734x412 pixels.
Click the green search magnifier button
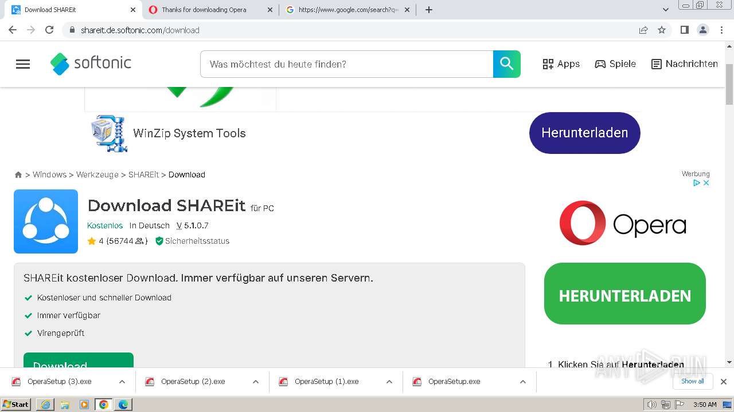(x=507, y=64)
